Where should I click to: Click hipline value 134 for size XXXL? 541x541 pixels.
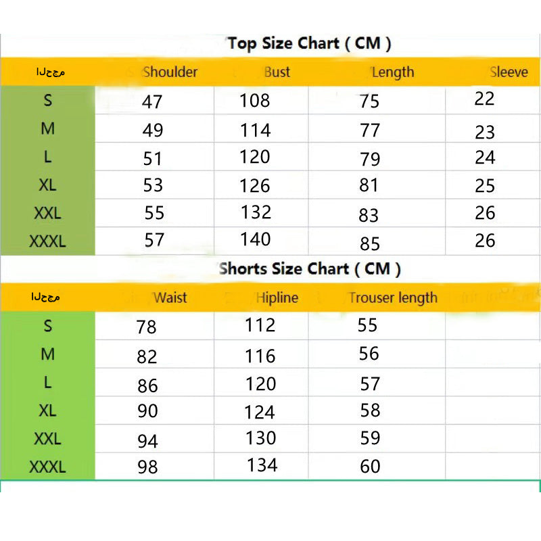point(262,465)
